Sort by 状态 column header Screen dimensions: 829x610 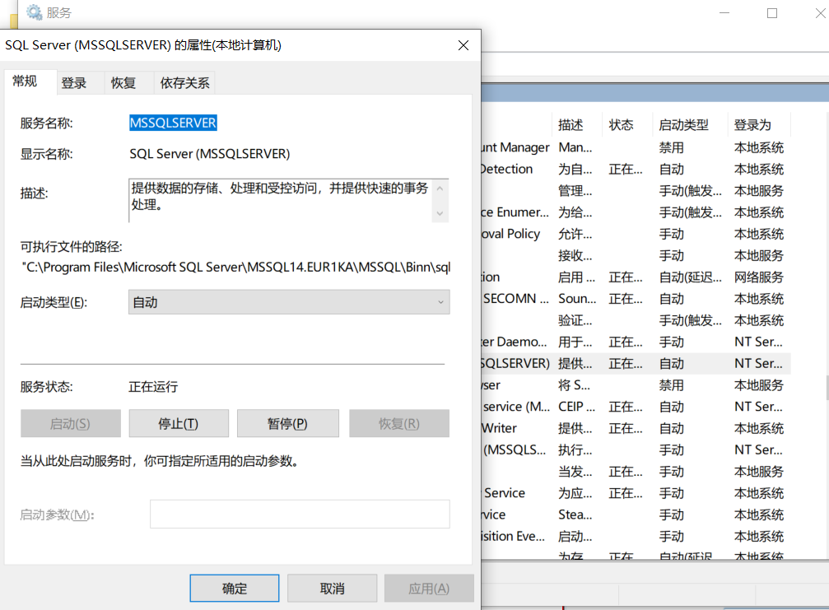(627, 125)
